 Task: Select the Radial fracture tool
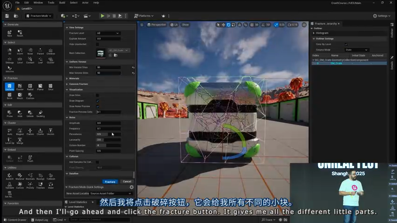point(30,87)
